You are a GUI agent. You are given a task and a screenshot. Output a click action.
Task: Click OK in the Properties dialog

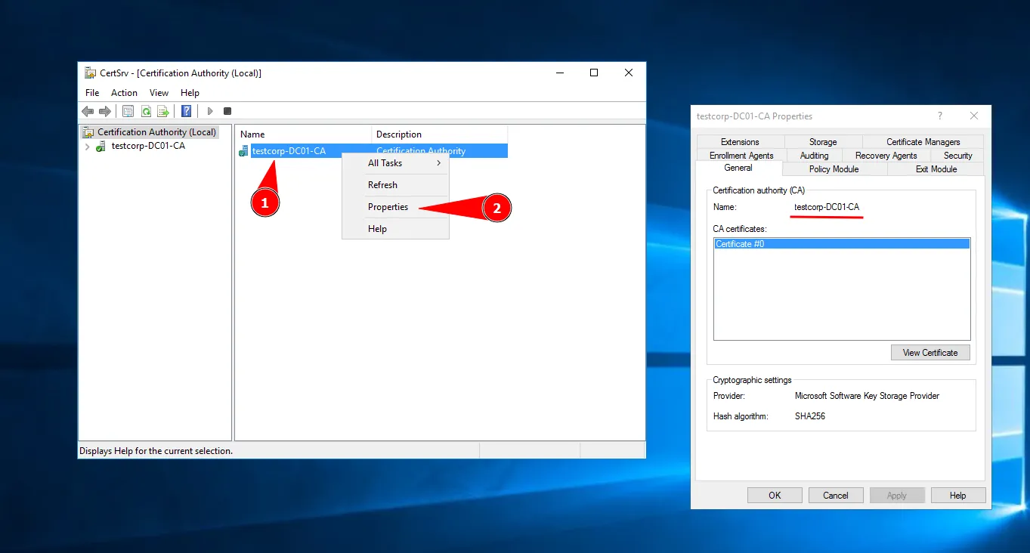pos(775,496)
